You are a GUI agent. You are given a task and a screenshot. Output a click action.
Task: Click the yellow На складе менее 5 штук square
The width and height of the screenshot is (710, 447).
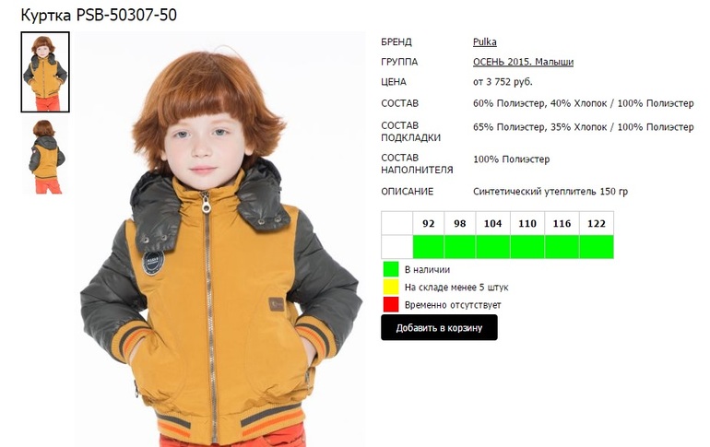[x=391, y=287]
